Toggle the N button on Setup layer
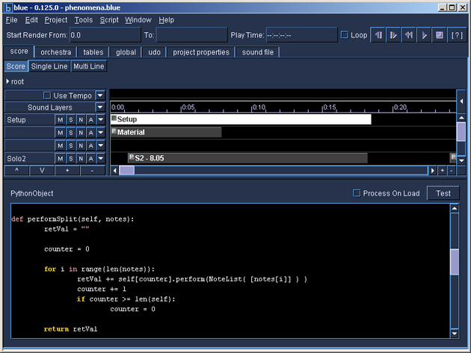This screenshot has width=471, height=353. click(81, 120)
